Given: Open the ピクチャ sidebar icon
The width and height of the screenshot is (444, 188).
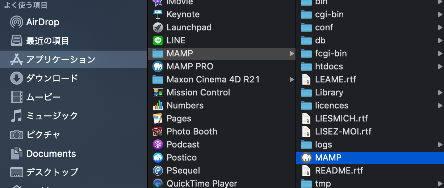Looking at the screenshot, I should pos(17,135).
